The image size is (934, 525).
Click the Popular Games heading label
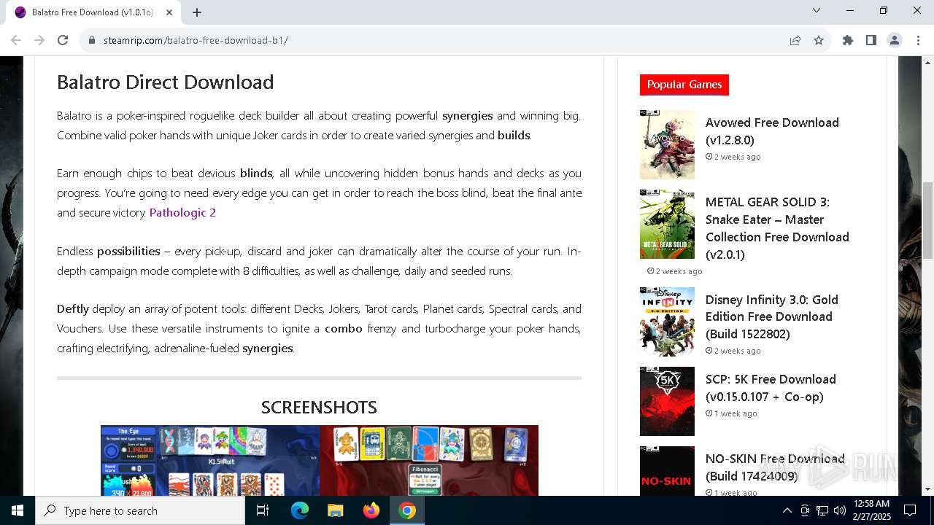pyautogui.click(x=684, y=85)
